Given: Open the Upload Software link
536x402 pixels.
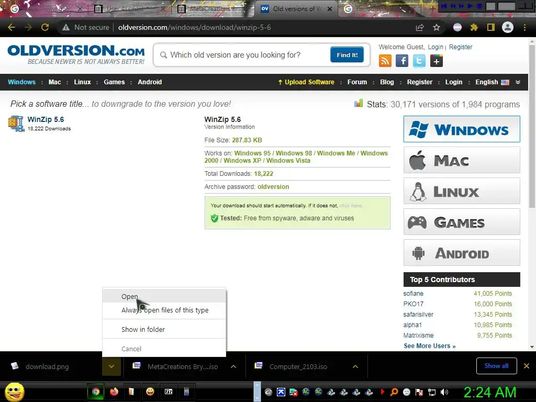Looking at the screenshot, I should point(306,82).
